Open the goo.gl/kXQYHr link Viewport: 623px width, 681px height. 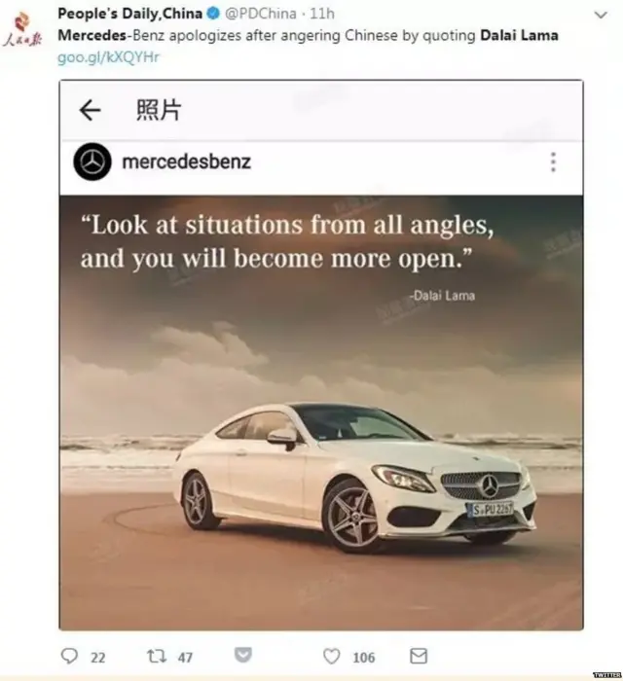[109, 56]
